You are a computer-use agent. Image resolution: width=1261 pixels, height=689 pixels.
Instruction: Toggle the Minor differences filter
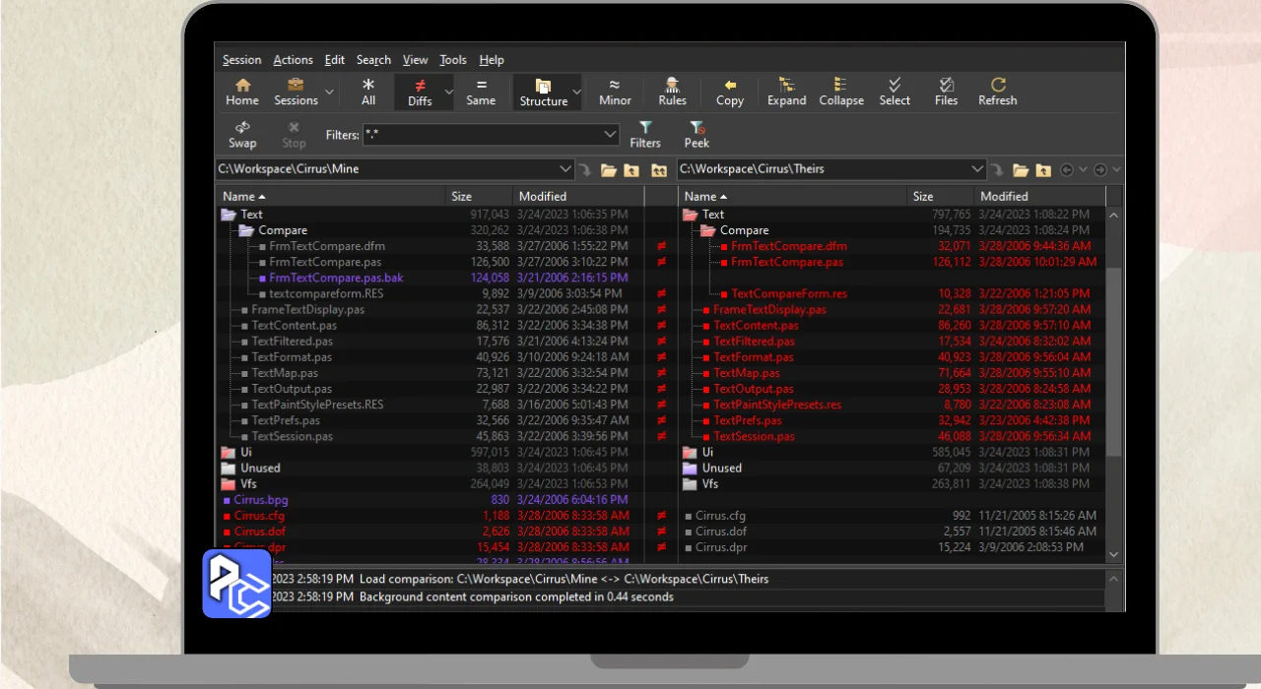click(615, 92)
